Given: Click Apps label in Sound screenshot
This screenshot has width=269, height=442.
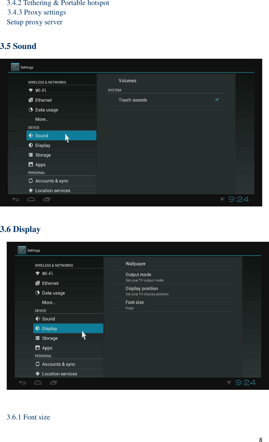Looking at the screenshot, I should pos(40,165).
